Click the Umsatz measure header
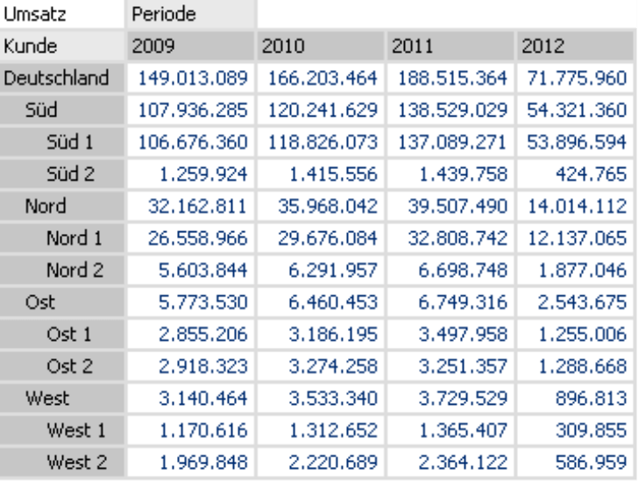Image resolution: width=638 pixels, height=481 pixels. pos(62,14)
